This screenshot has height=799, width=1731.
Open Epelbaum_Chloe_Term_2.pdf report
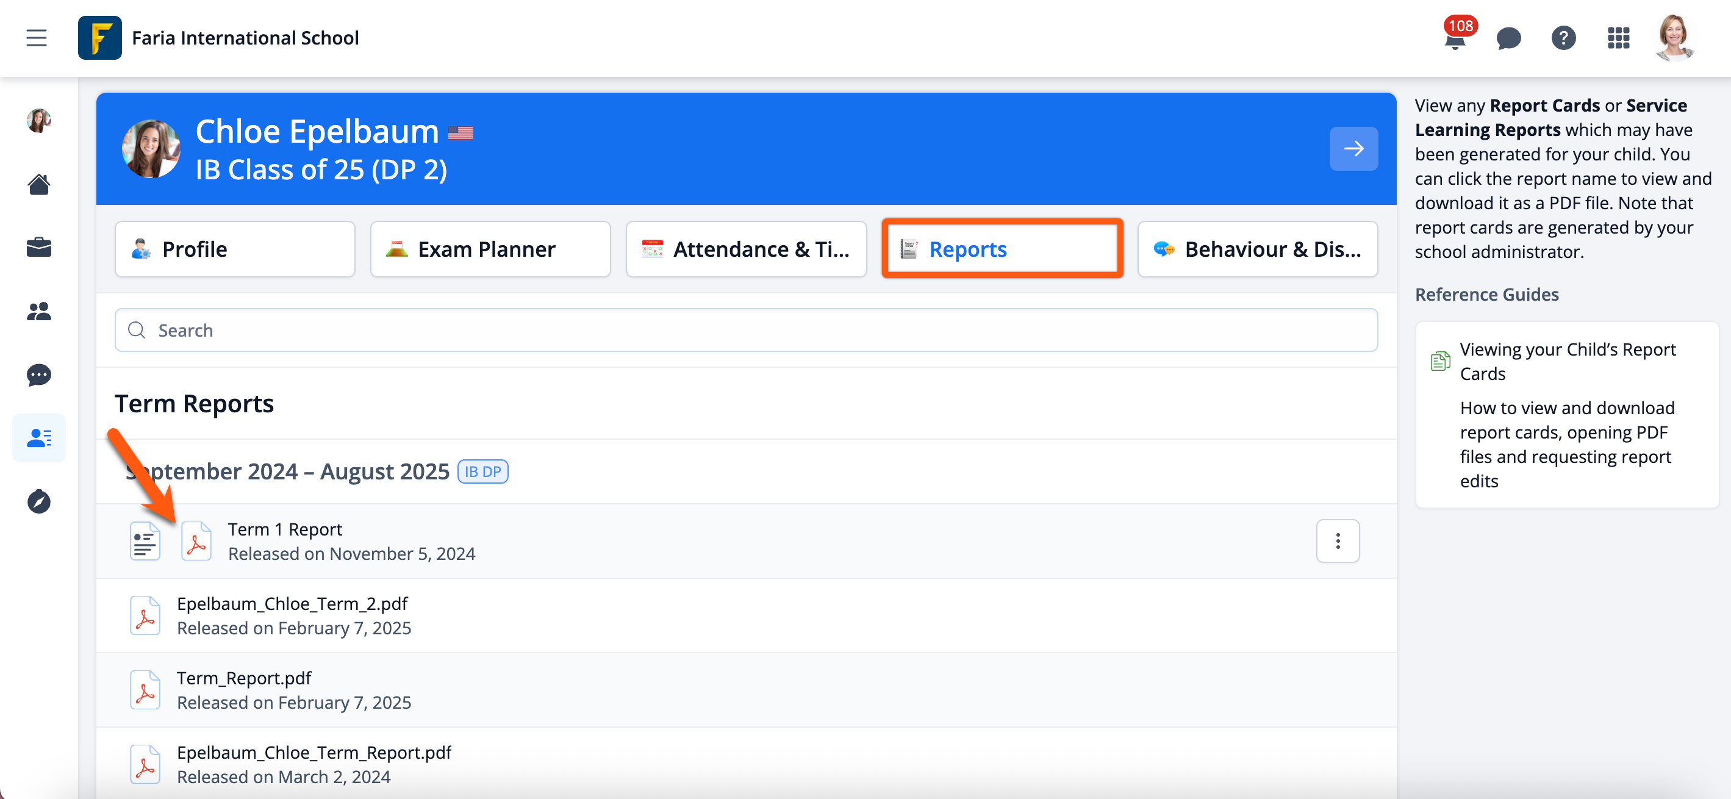292,603
